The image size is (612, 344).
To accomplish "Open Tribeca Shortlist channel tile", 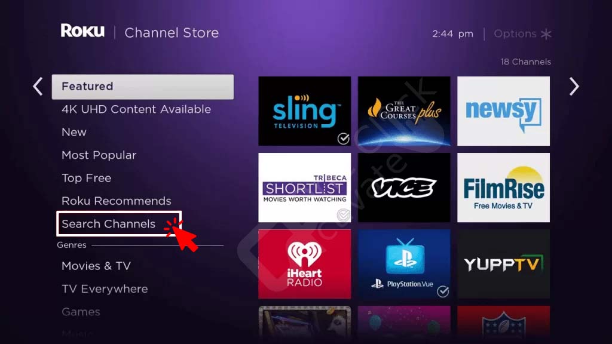I will tap(304, 188).
